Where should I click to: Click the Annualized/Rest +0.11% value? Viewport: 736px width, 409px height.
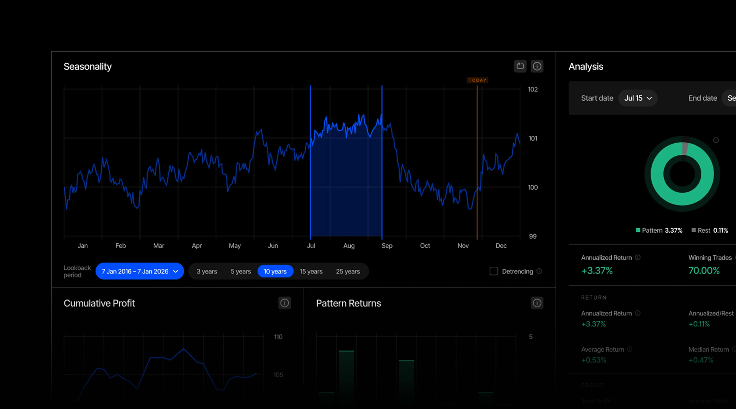(699, 324)
